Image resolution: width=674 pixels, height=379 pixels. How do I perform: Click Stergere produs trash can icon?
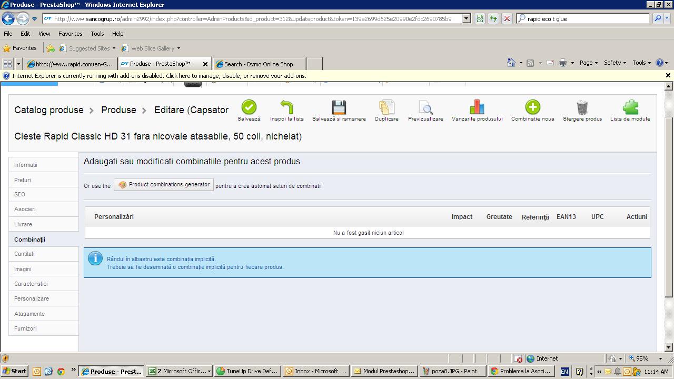click(582, 107)
